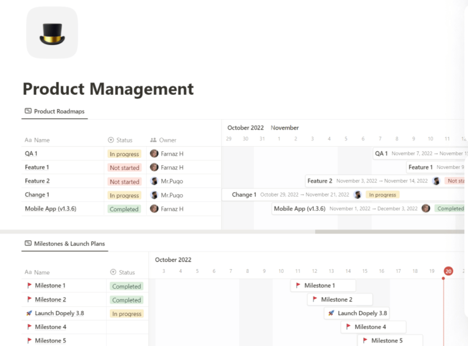
Task: Click the rocket icon on the Launch Dopely 3.8 bar
Action: (x=330, y=313)
